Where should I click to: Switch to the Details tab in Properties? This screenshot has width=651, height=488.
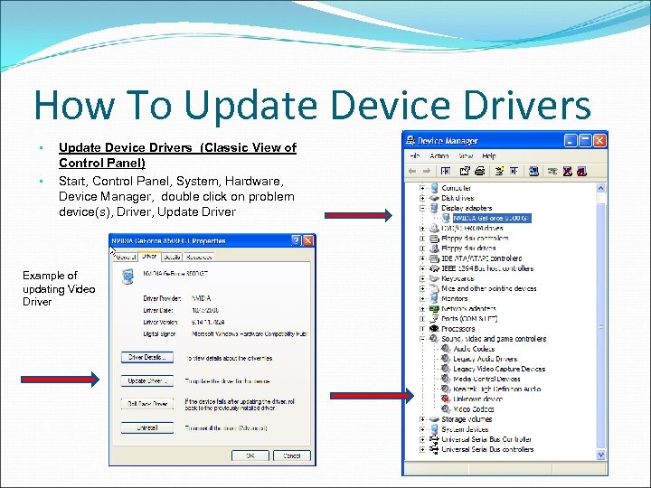click(172, 258)
